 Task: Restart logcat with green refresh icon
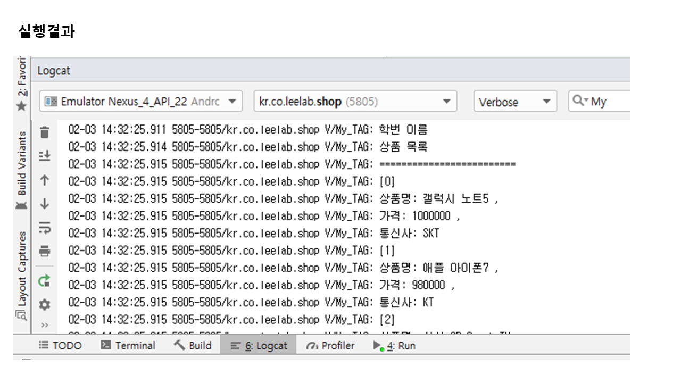(x=45, y=280)
